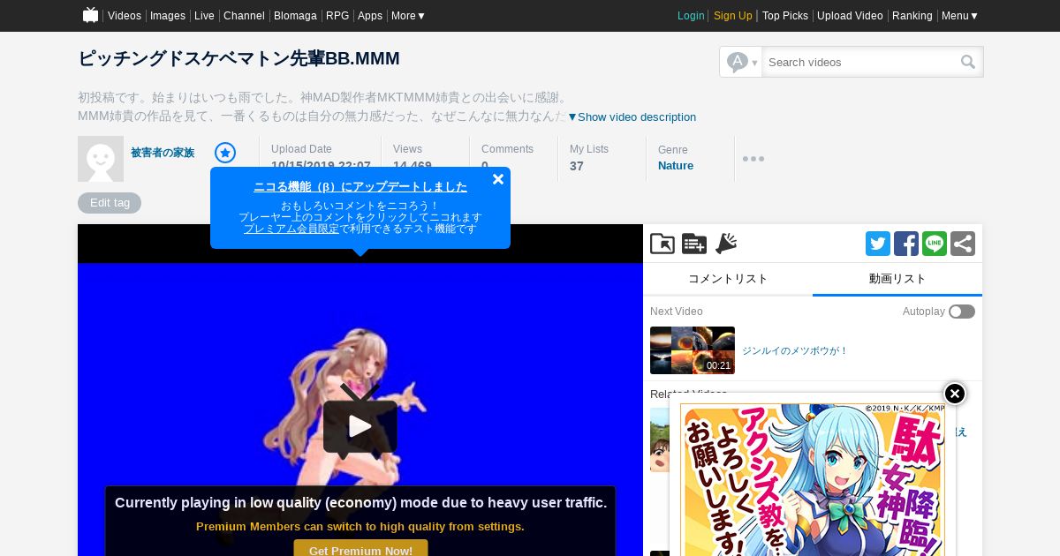Image resolution: width=1060 pixels, height=556 pixels.
Task: Click the Niconico TV logo icon
Action: coord(90,15)
